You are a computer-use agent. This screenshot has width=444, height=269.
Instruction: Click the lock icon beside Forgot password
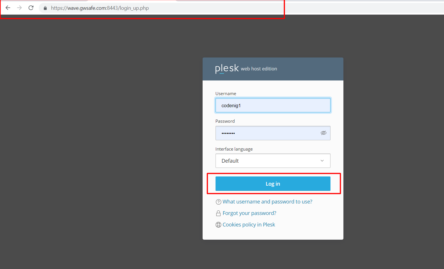click(x=218, y=213)
